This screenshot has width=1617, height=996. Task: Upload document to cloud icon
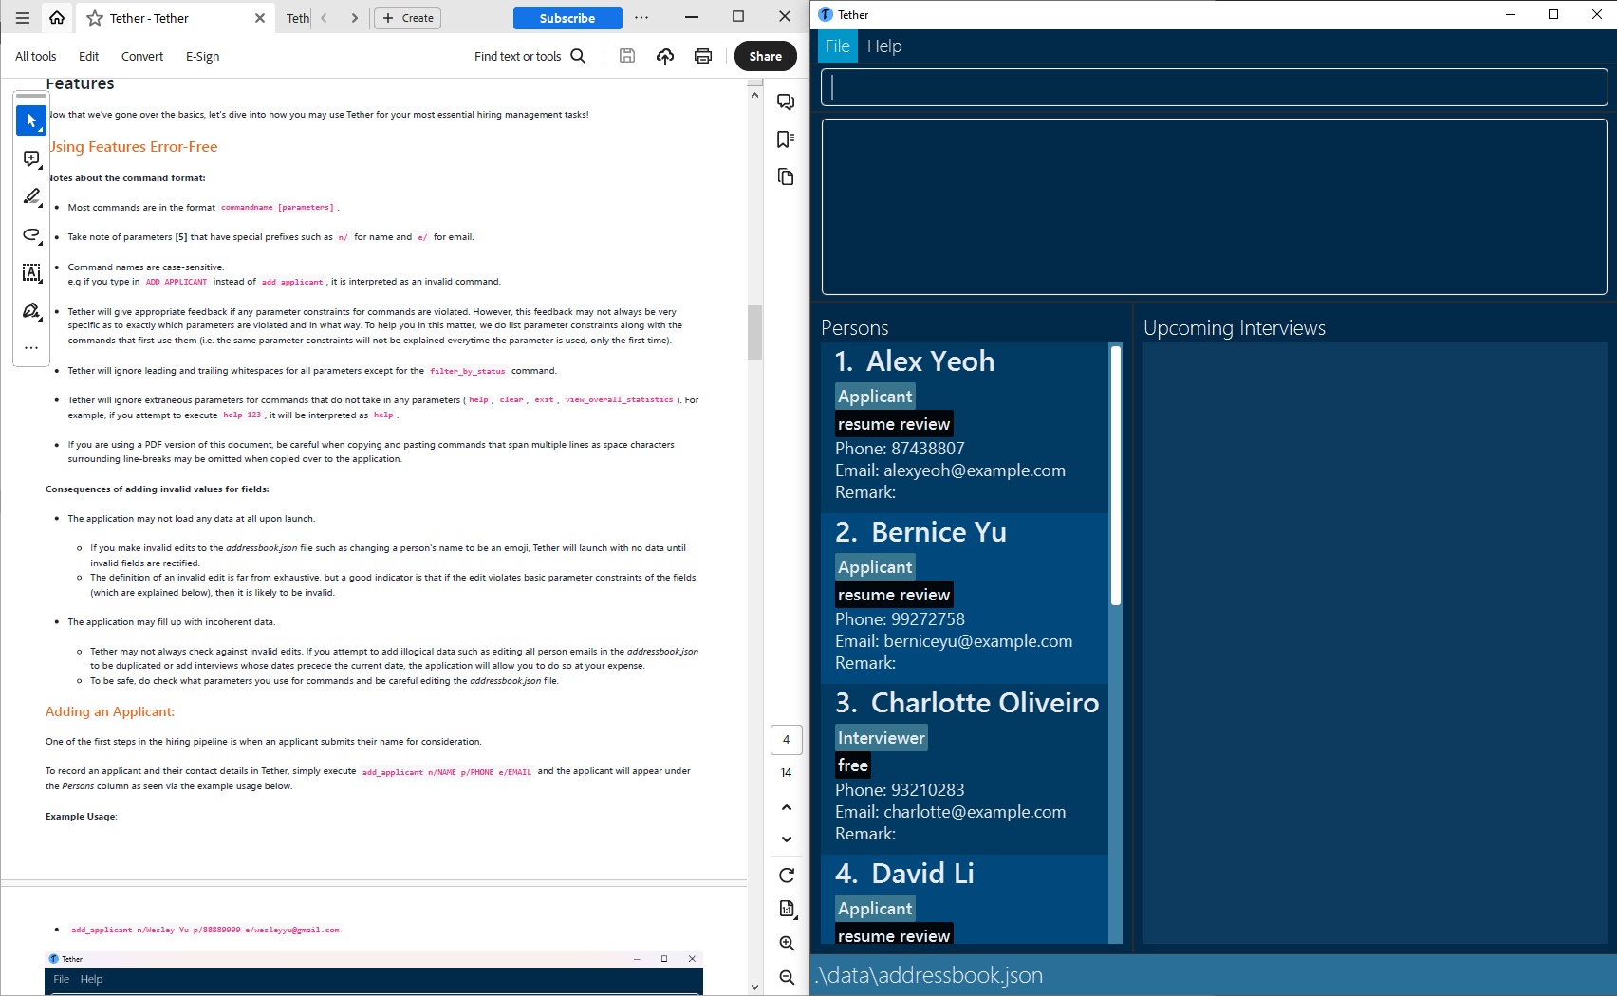point(665,56)
